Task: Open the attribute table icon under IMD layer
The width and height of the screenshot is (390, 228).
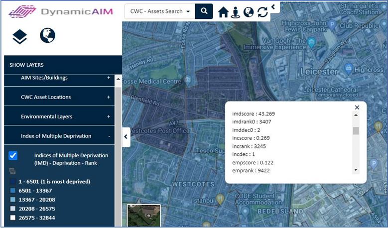Action: (x=12, y=171)
